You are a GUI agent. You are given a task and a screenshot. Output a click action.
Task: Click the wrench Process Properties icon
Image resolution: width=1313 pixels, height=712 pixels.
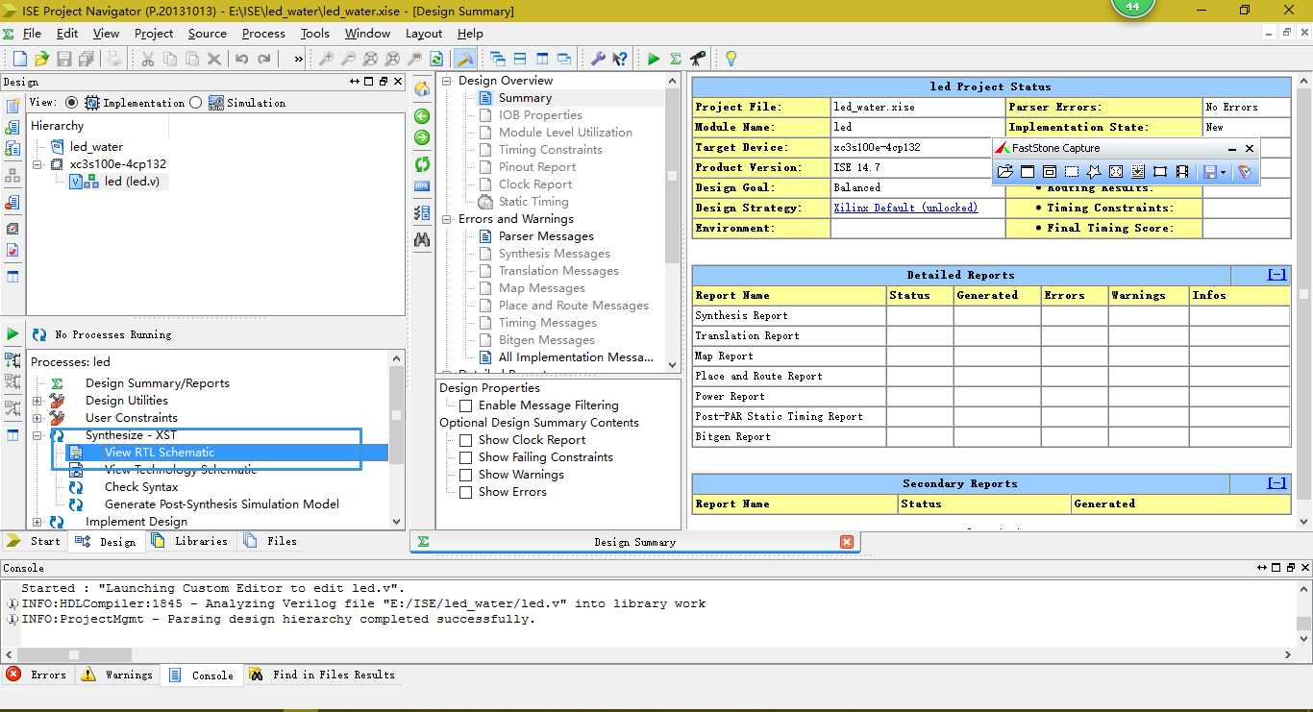pyautogui.click(x=598, y=60)
